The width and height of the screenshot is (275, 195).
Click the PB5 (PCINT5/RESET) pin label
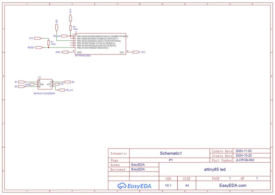pyautogui.click(x=92, y=48)
